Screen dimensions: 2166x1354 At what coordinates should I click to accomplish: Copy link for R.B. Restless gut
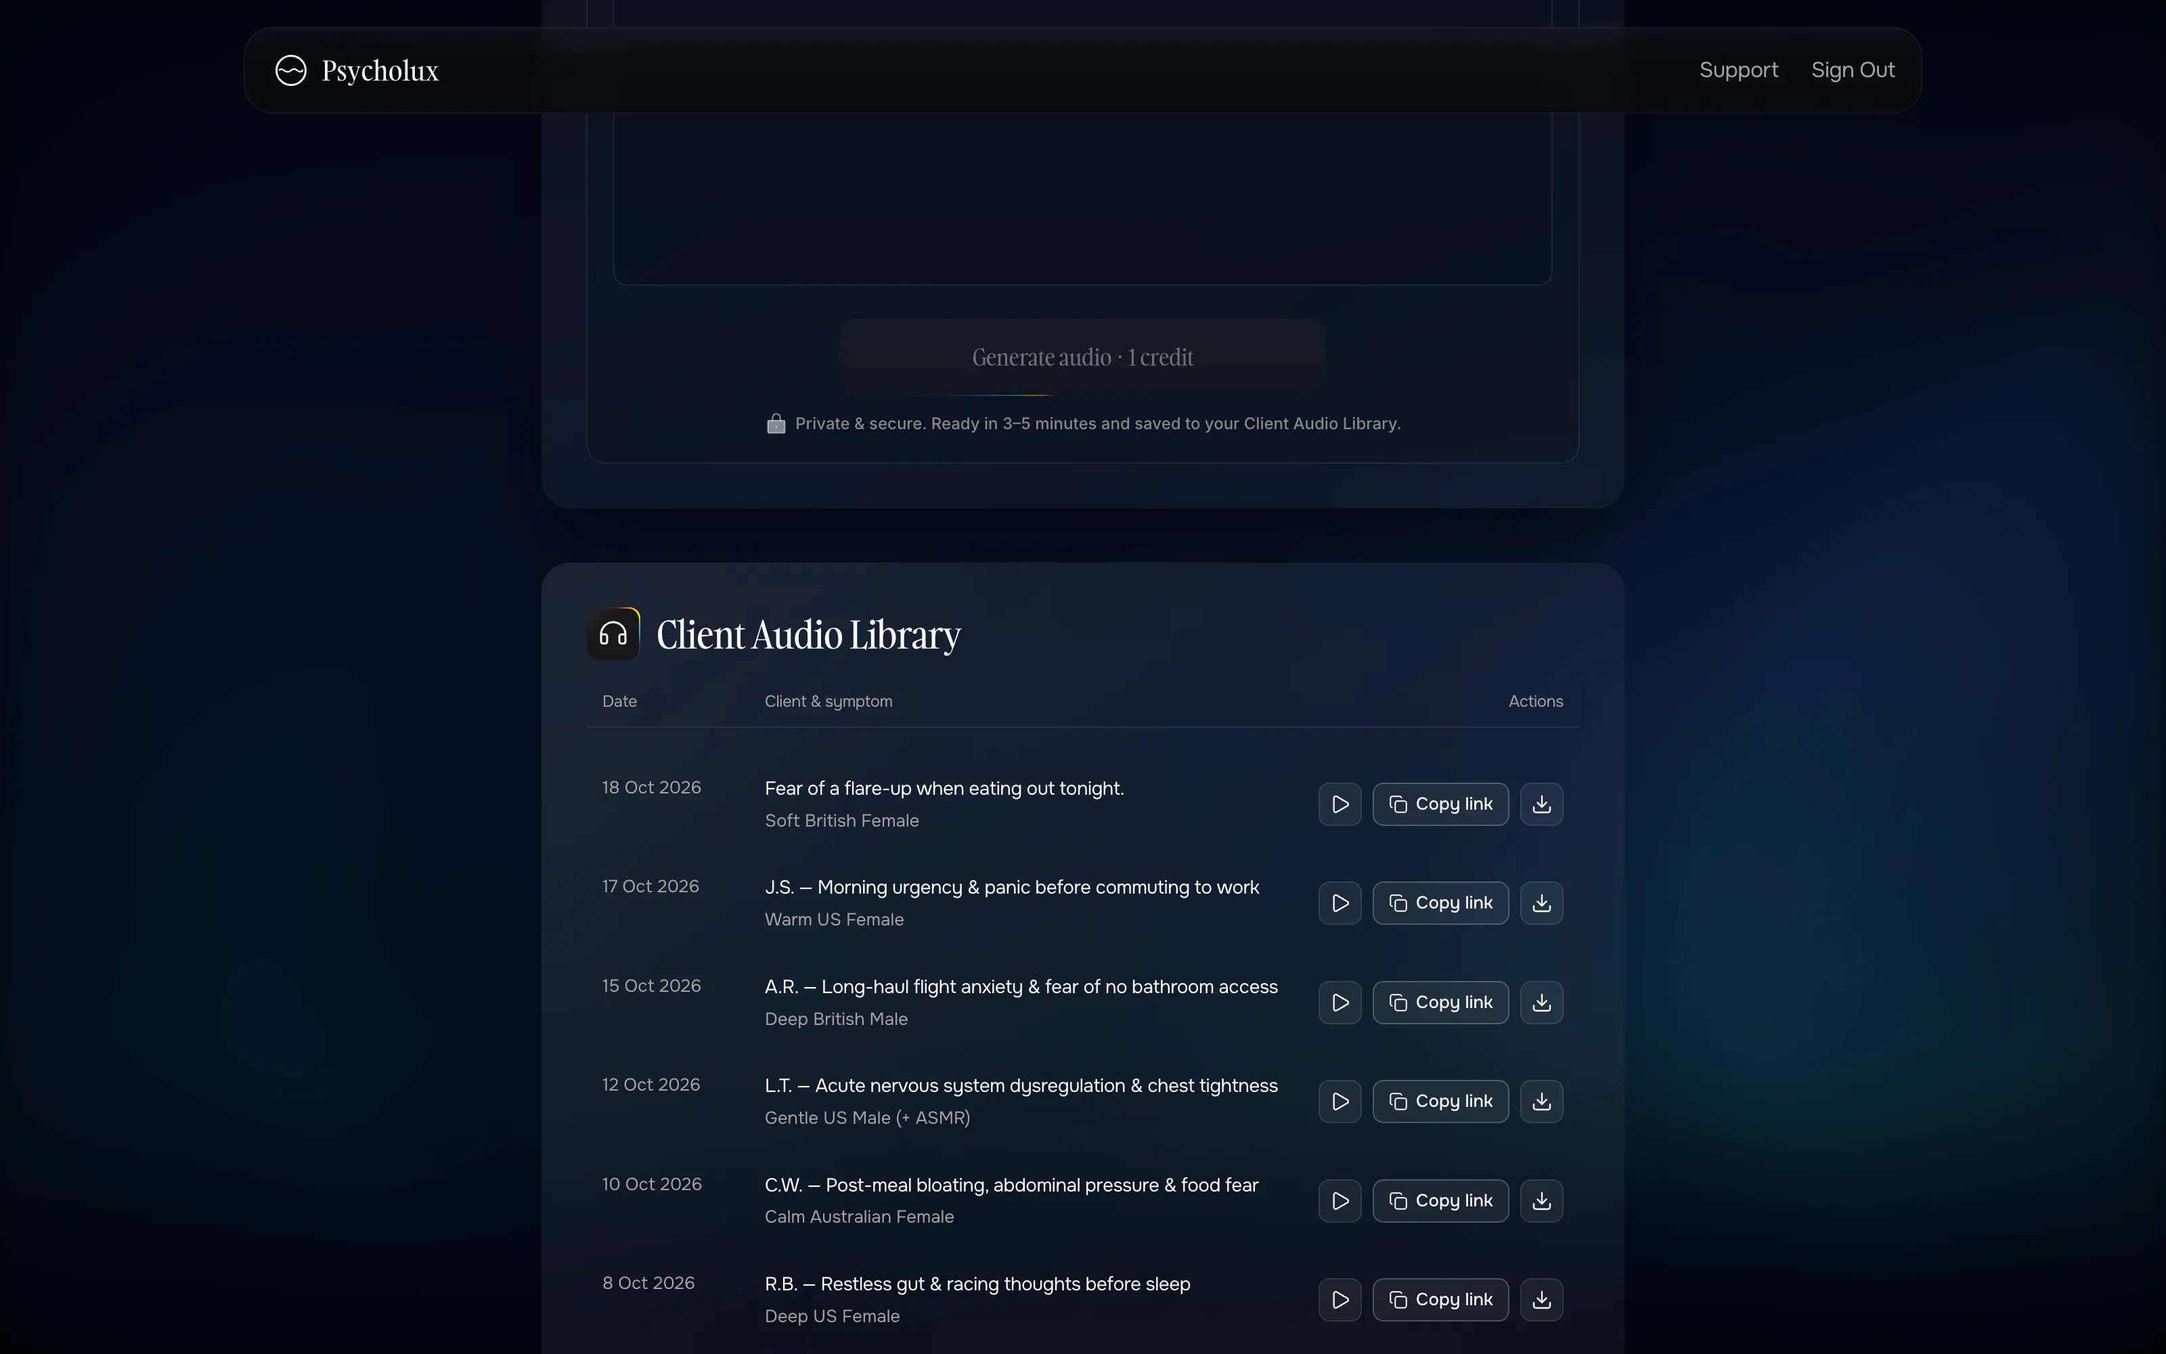pos(1440,1299)
